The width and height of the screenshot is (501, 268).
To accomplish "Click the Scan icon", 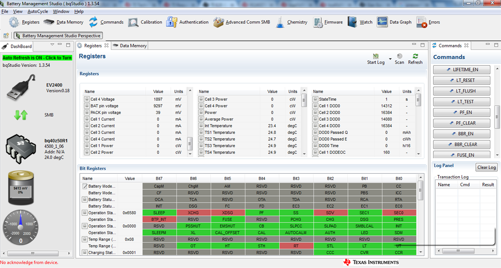I will coord(400,56).
